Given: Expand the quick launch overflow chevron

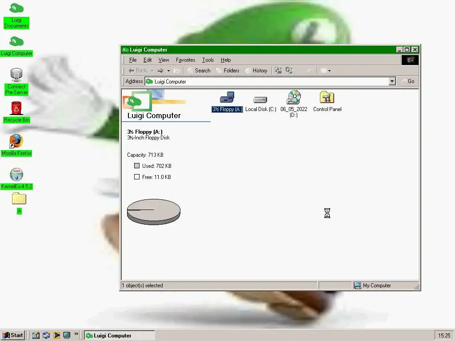Looking at the screenshot, I should 76,334.
